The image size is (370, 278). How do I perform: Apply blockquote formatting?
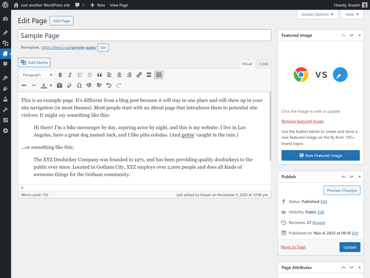tap(100, 75)
